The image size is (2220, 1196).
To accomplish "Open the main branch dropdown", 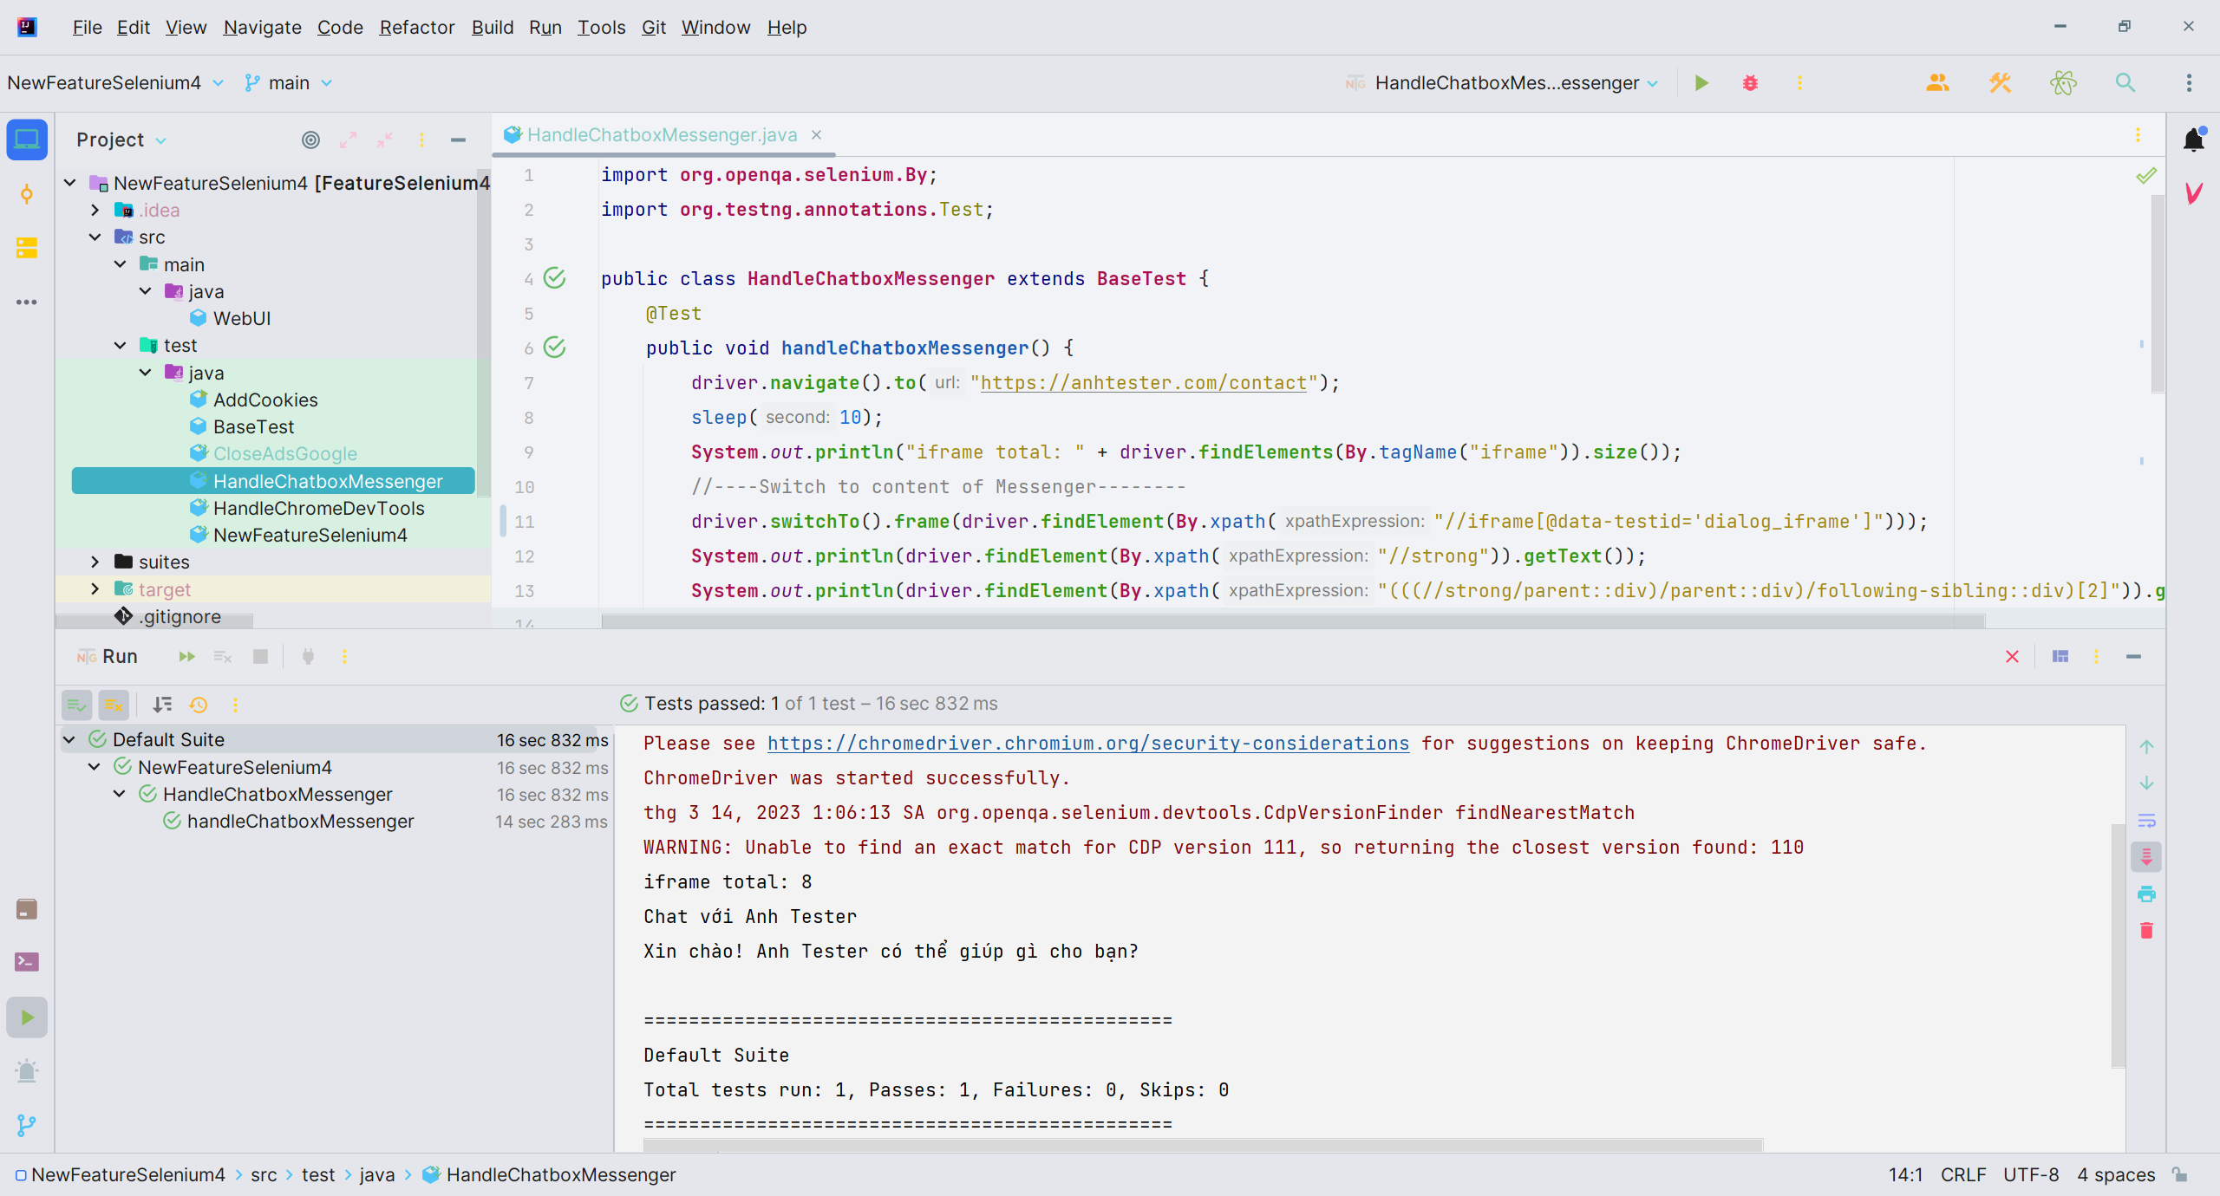I will [289, 82].
